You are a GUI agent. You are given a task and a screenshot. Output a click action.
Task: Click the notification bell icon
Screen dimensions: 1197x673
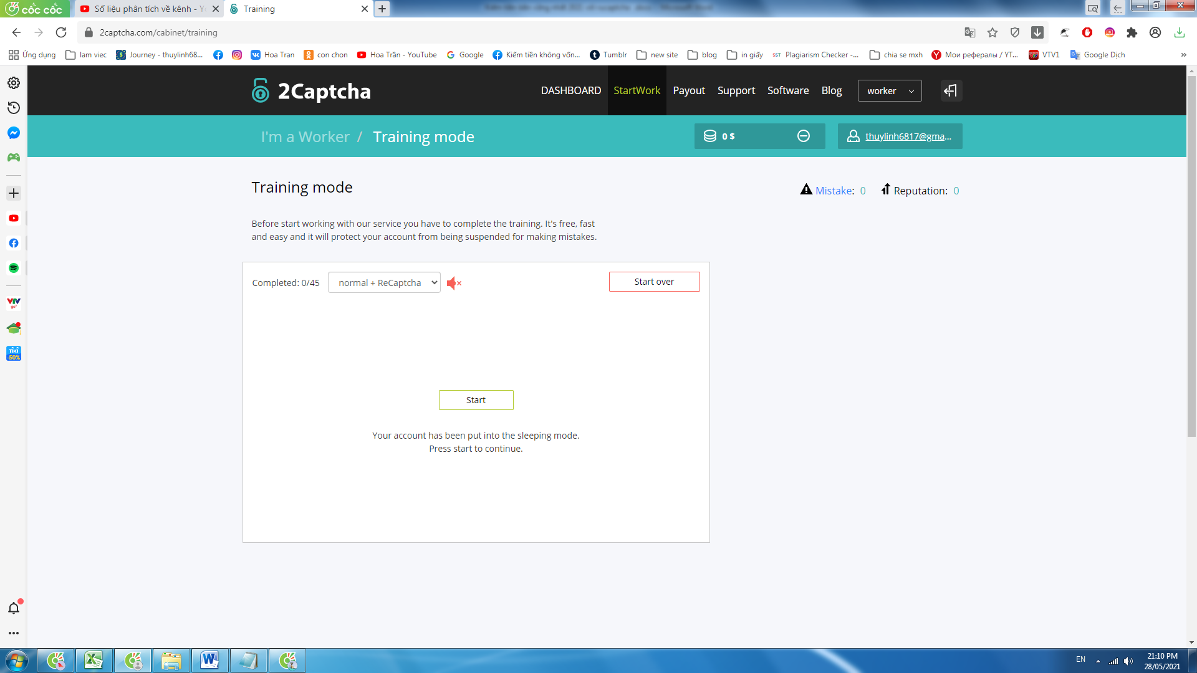pyautogui.click(x=14, y=608)
